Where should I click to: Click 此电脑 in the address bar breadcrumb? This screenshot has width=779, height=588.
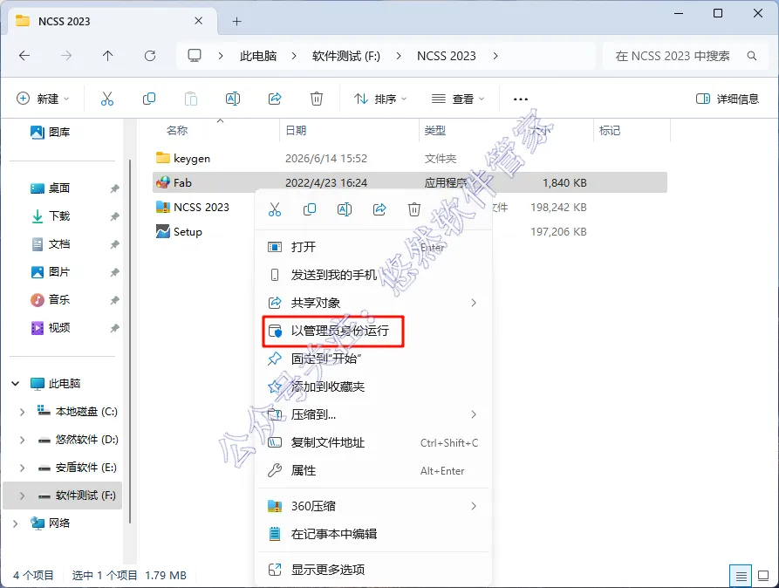(258, 56)
